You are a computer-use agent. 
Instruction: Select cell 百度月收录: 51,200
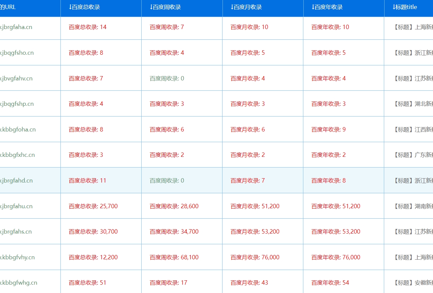(255, 206)
